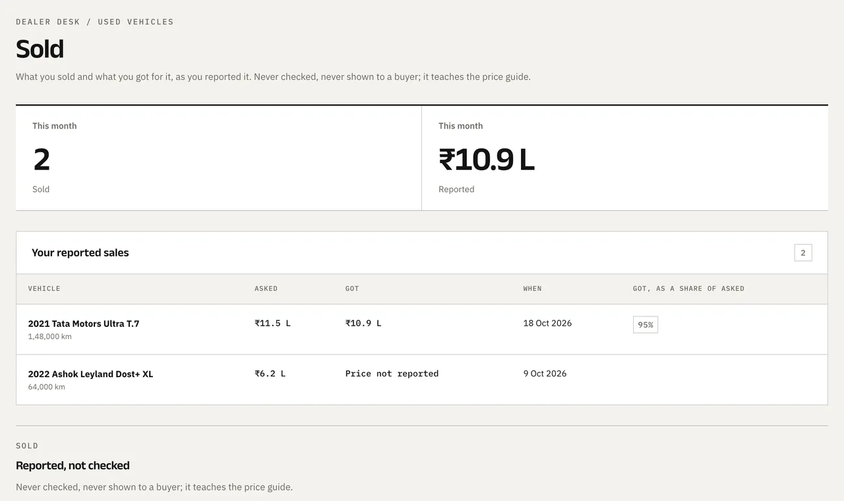Click the sale date 18 Oct 2026
The height and width of the screenshot is (501, 844).
548,323
